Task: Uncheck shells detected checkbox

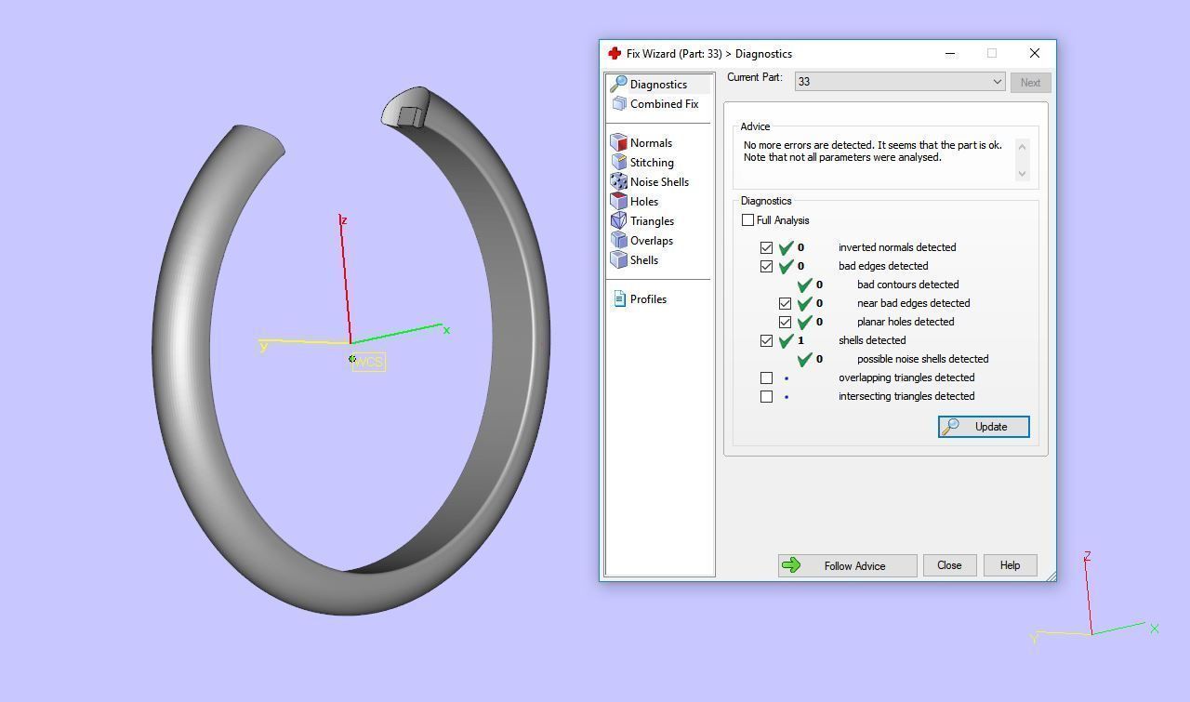Action: coord(766,340)
